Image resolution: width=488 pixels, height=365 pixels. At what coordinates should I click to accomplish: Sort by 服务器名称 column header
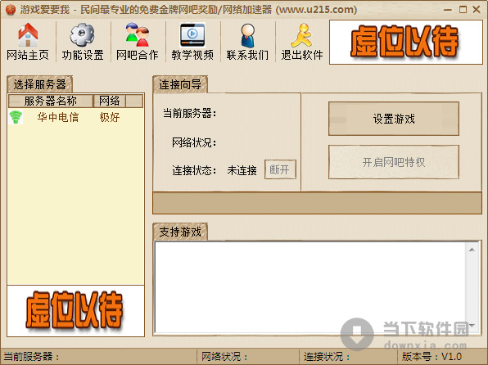51,101
